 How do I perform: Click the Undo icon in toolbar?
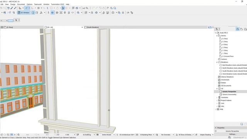tap(1, 8)
